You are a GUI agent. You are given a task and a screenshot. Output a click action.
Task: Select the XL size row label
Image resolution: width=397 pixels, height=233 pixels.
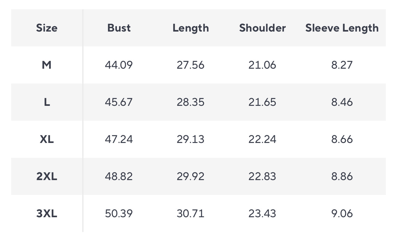pos(47,139)
